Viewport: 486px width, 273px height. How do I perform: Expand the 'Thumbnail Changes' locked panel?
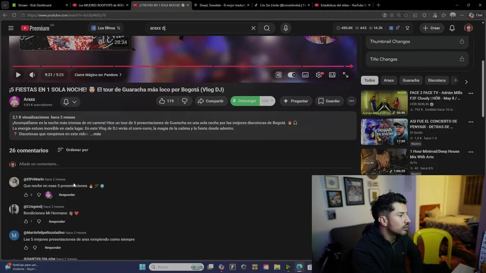click(417, 41)
